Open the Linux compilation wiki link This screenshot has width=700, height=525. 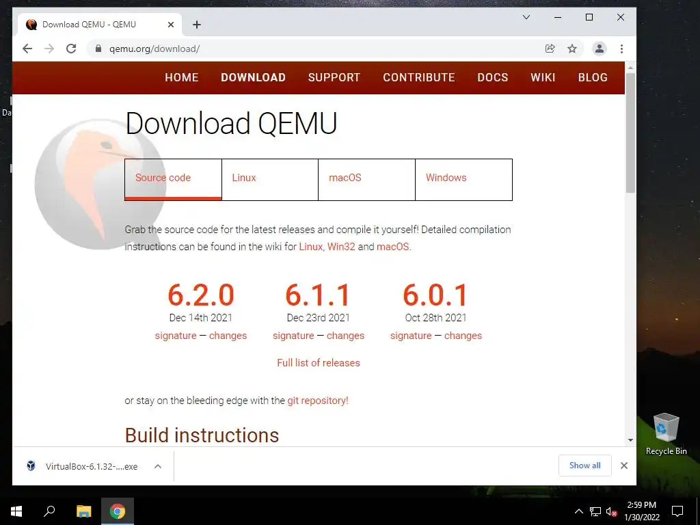pyautogui.click(x=311, y=246)
